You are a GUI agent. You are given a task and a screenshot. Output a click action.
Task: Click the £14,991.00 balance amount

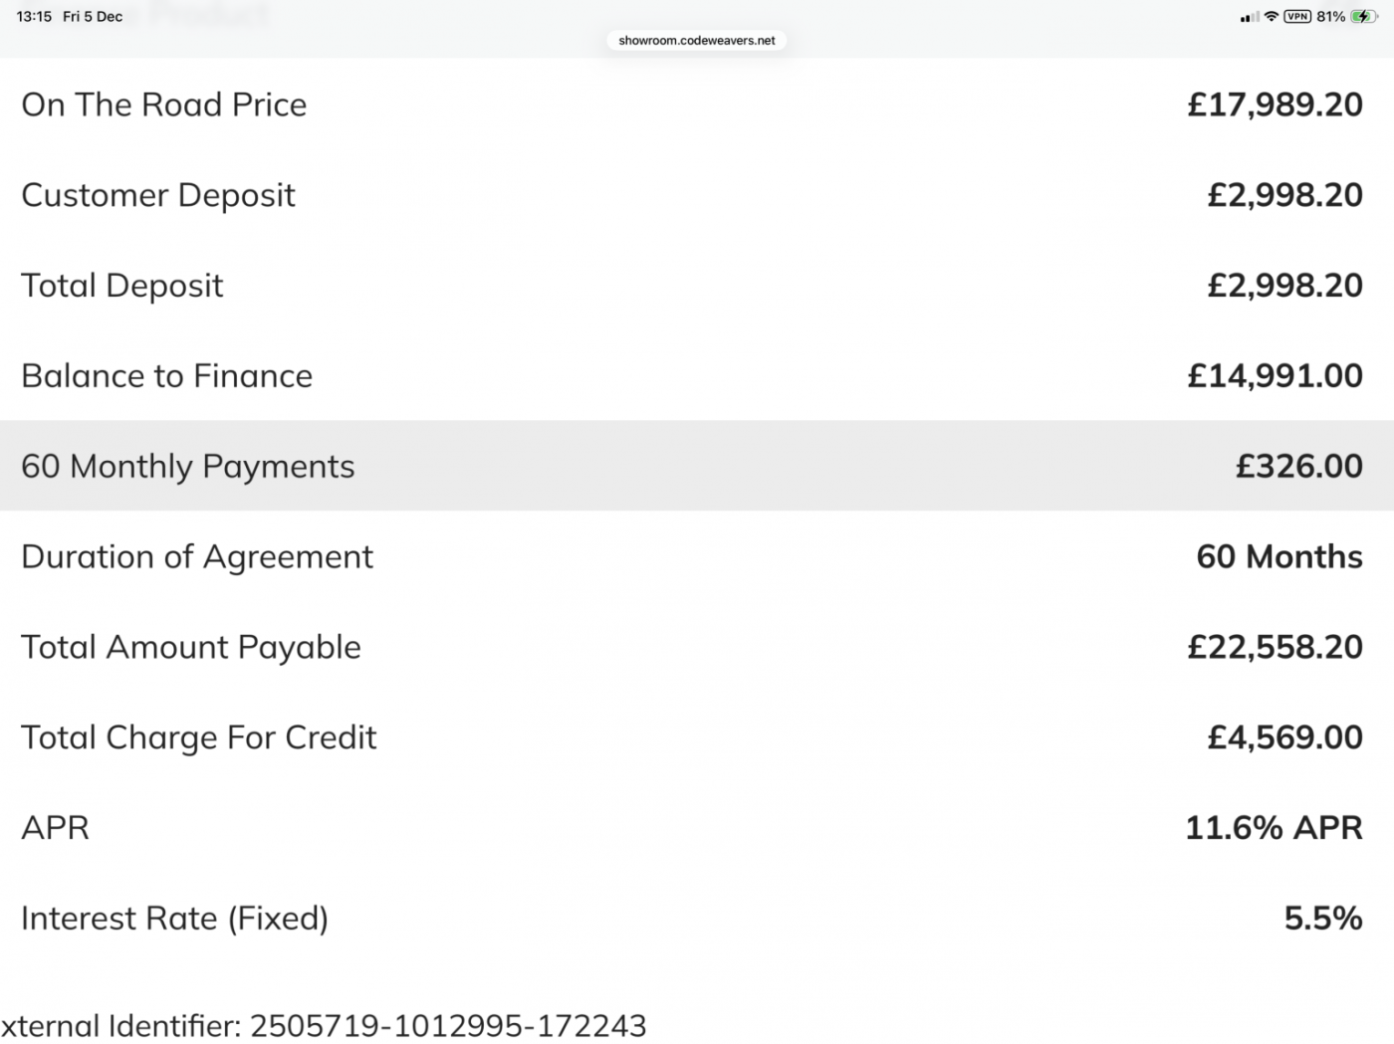[1275, 376]
